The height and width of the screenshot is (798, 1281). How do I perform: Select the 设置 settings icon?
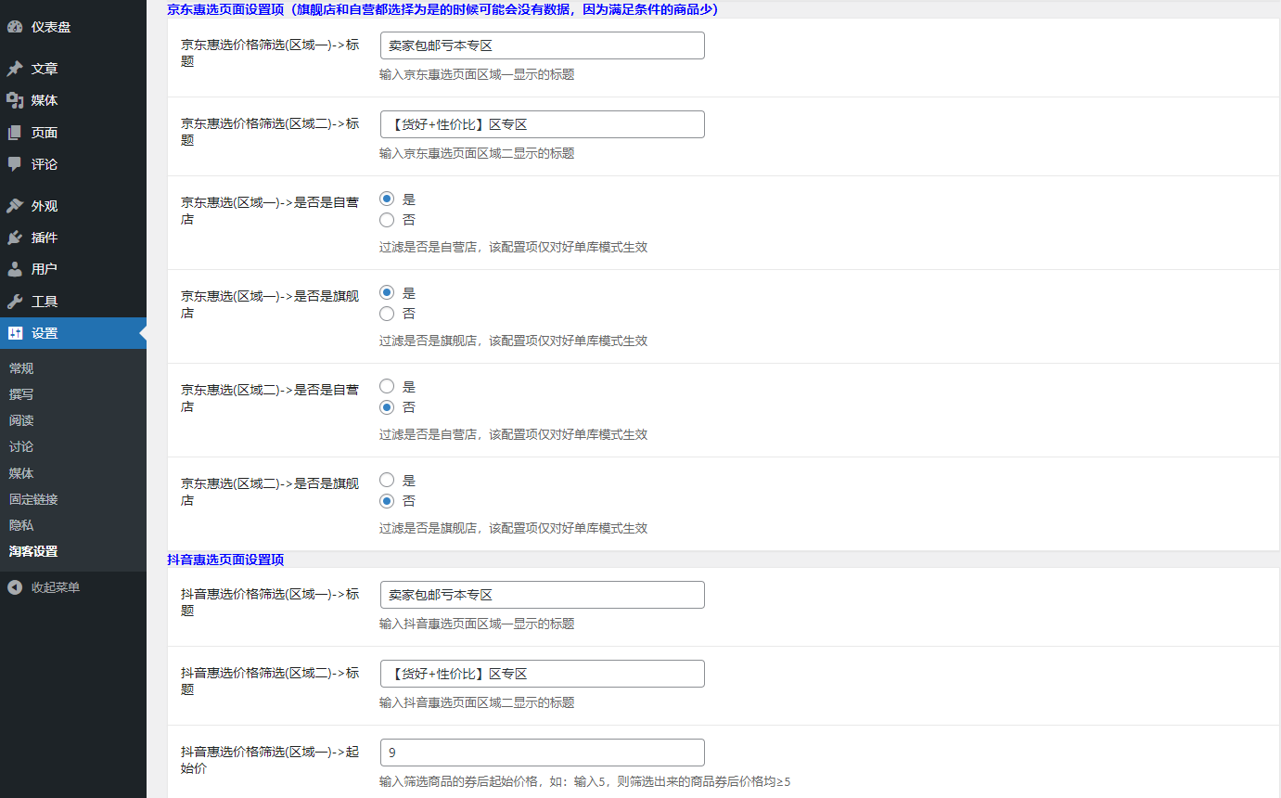point(13,334)
